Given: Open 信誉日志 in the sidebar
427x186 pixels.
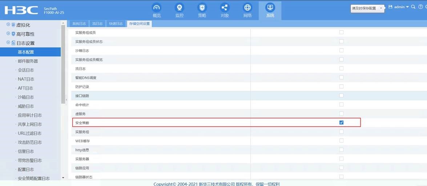Looking at the screenshot, I should (26, 151).
